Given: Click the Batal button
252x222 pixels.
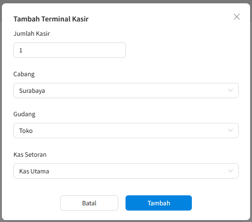Looking at the screenshot, I should click(x=89, y=203).
